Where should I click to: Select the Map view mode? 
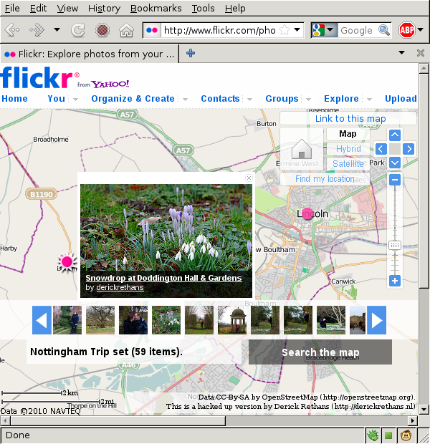point(348,134)
